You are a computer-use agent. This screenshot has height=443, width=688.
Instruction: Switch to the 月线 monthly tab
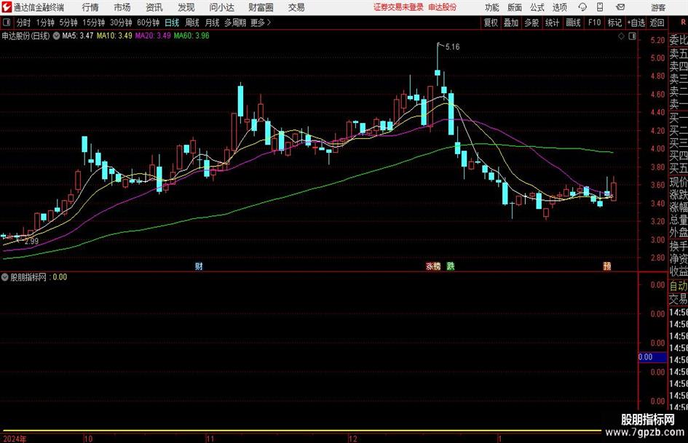point(212,23)
